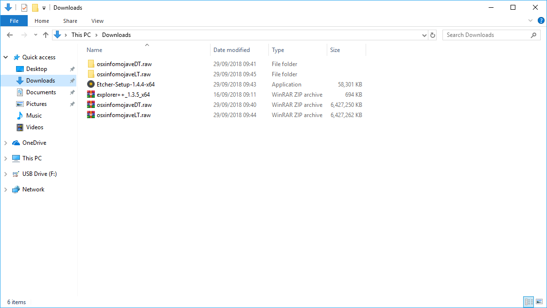Switch to Large icons view layout

(539, 302)
